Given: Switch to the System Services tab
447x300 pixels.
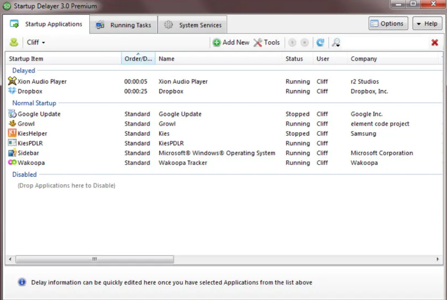Looking at the screenshot, I should (193, 25).
